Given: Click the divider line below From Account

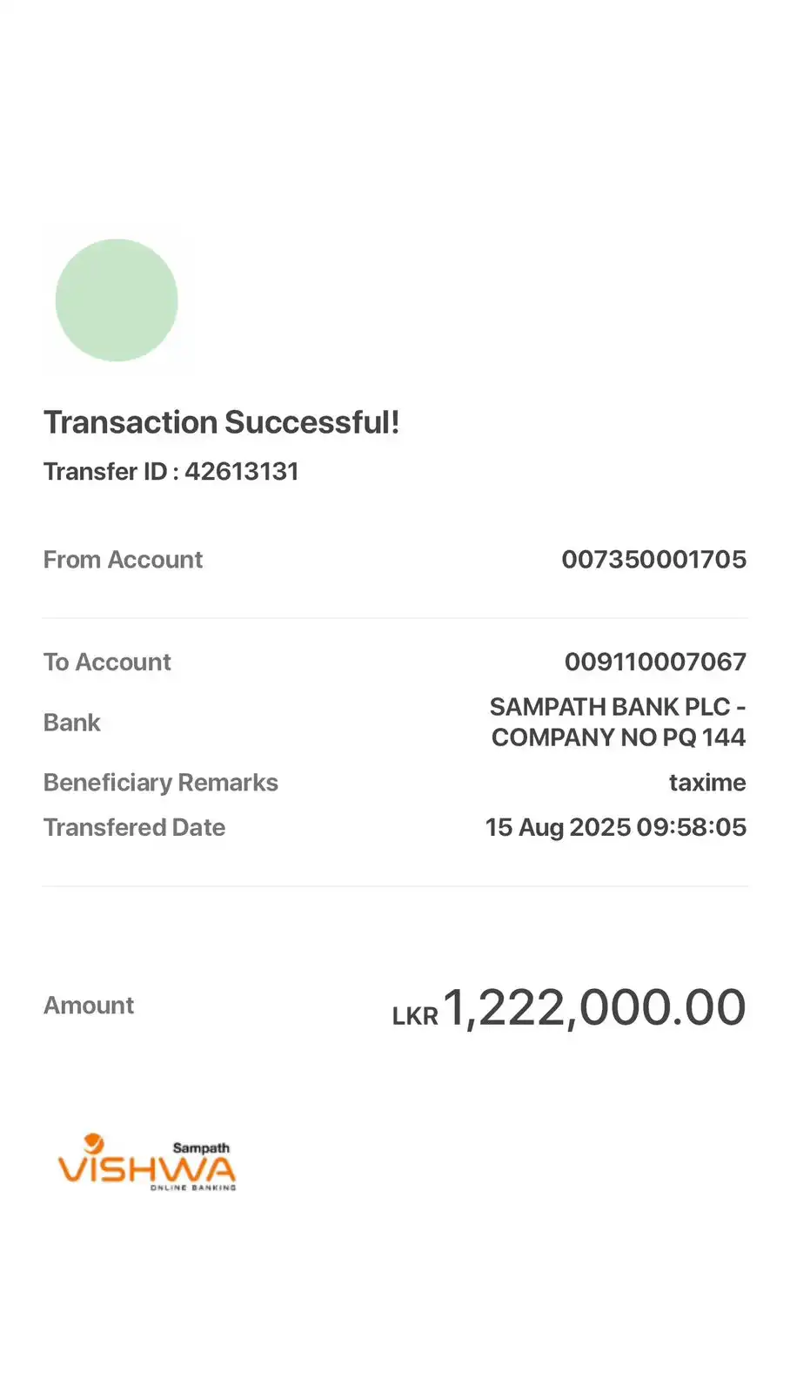Looking at the screenshot, I should (x=395, y=618).
